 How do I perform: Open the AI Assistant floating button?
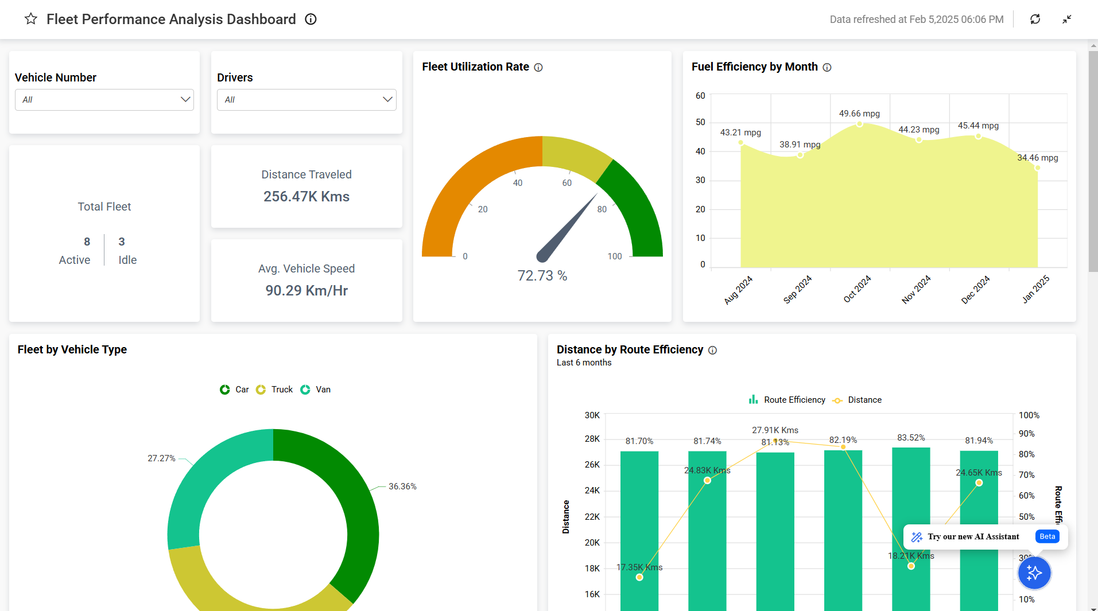coord(1034,573)
